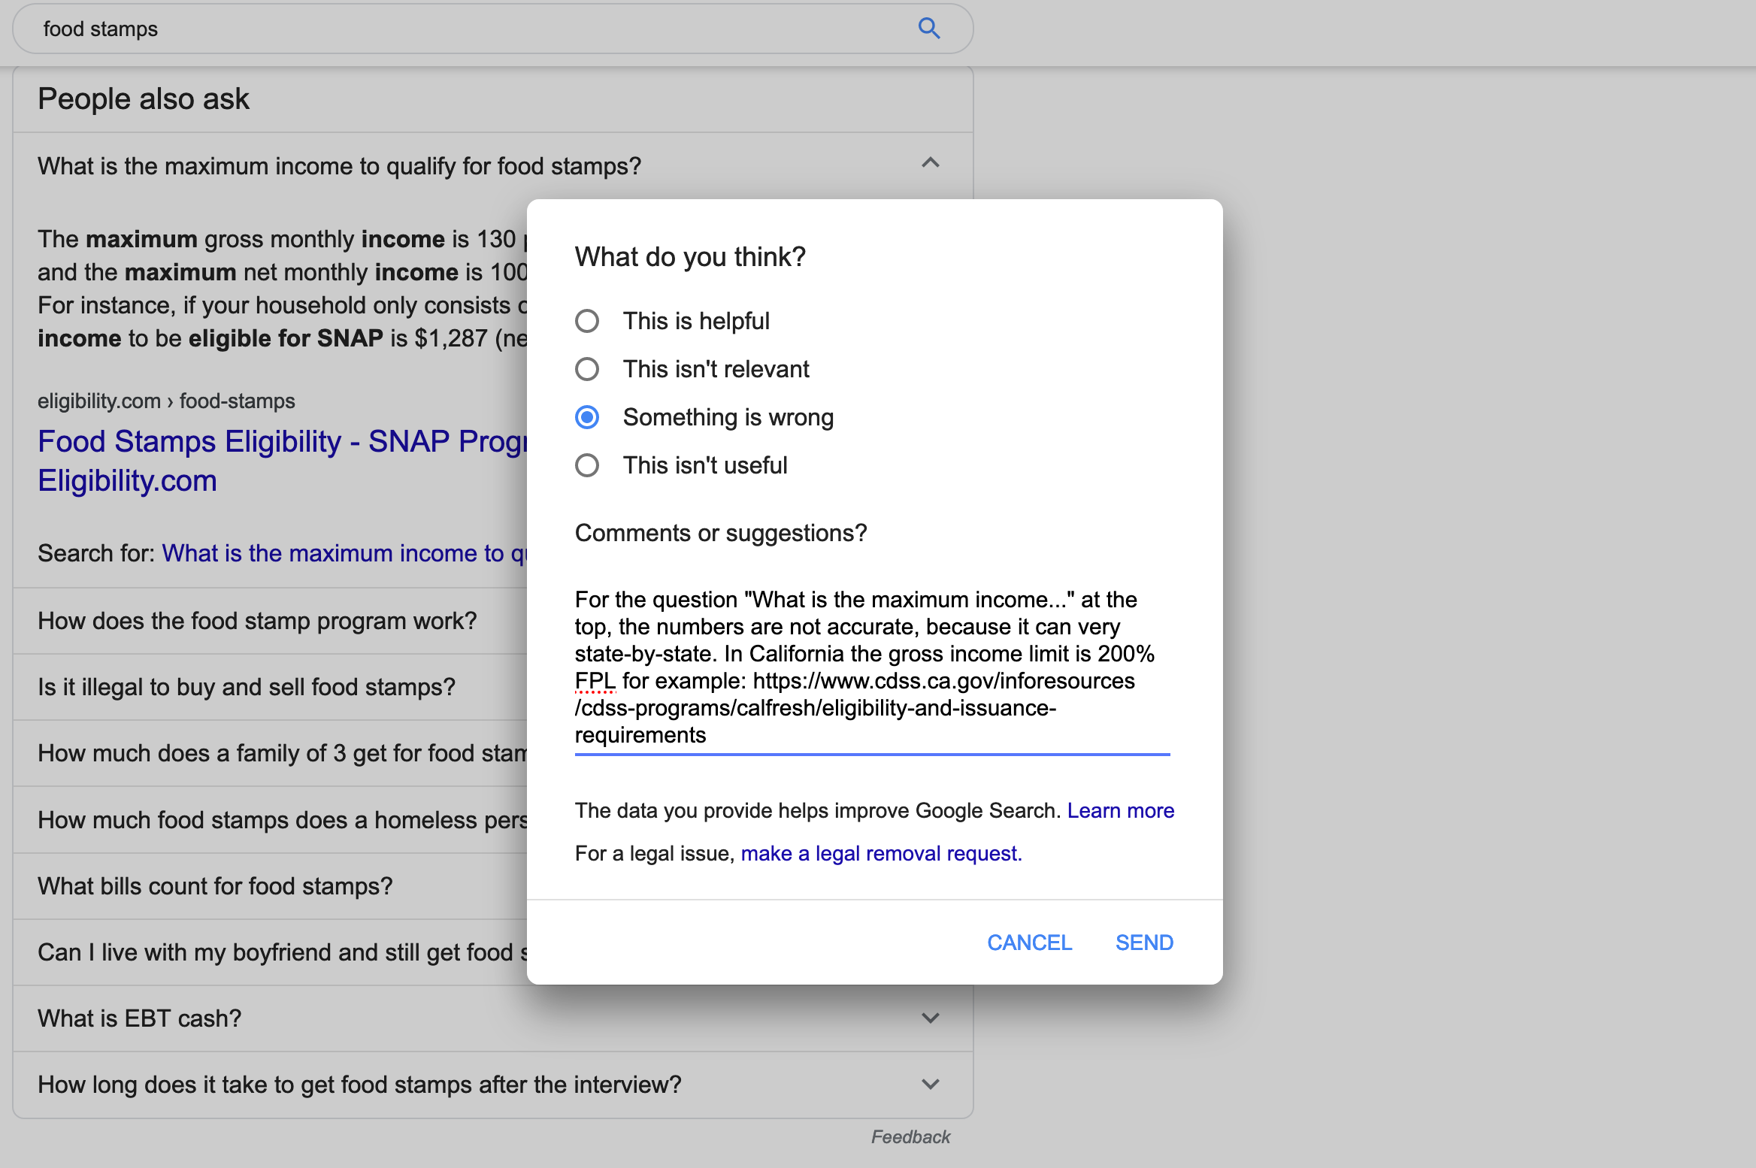Open the 'Learn more' link

1121,810
